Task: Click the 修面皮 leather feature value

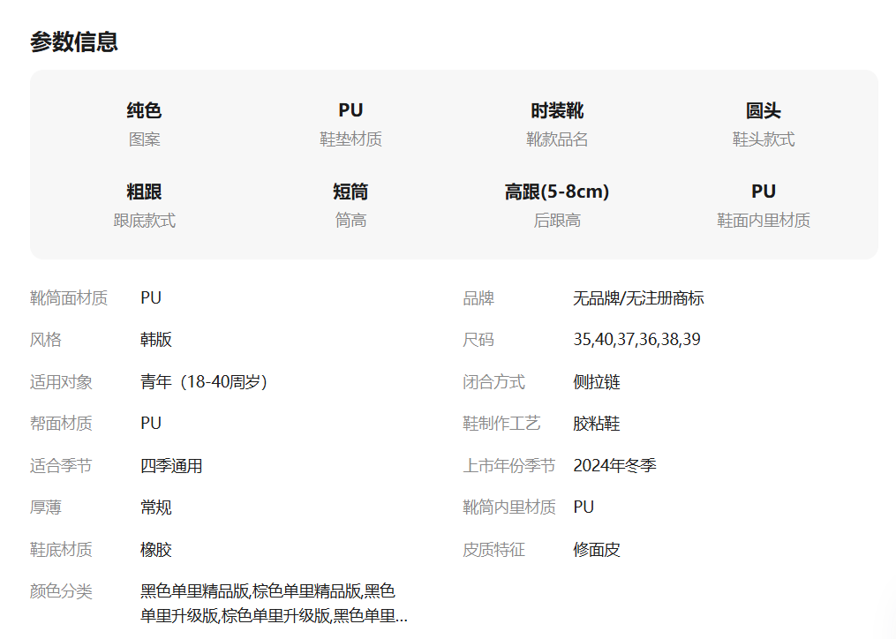Action: (597, 550)
